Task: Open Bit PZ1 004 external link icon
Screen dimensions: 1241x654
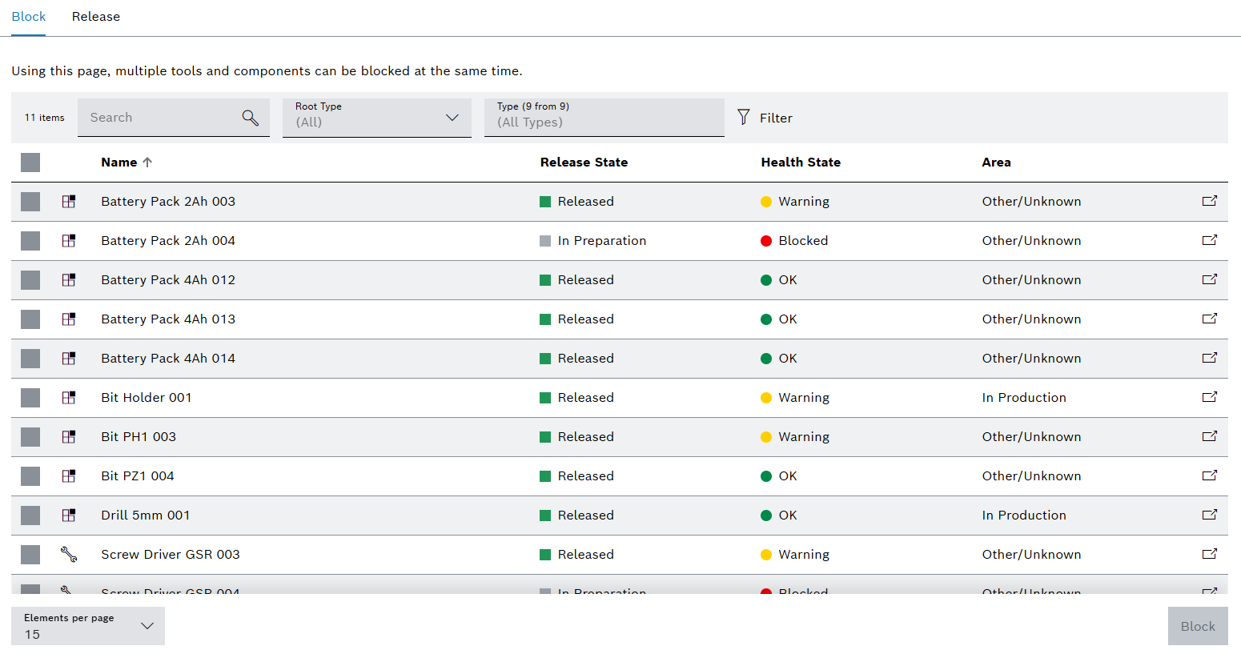Action: (x=1209, y=475)
